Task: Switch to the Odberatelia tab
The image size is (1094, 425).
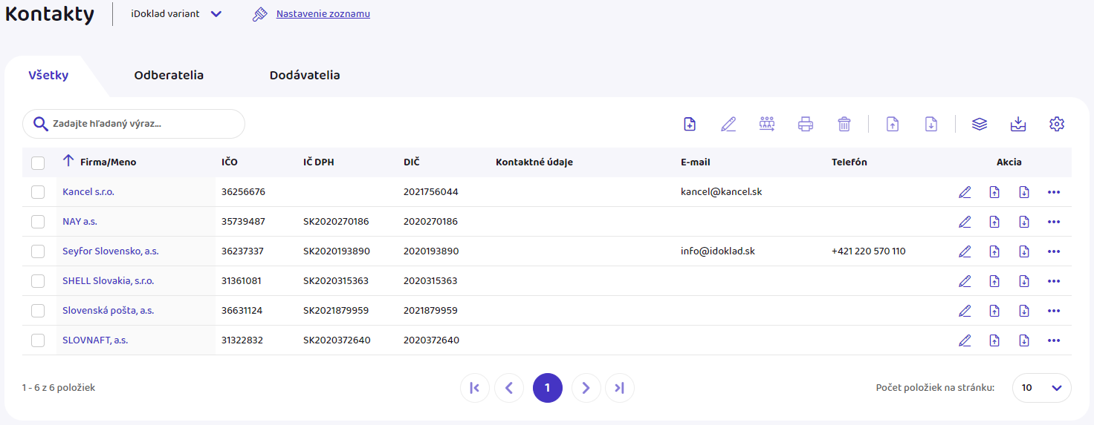Action: tap(169, 75)
